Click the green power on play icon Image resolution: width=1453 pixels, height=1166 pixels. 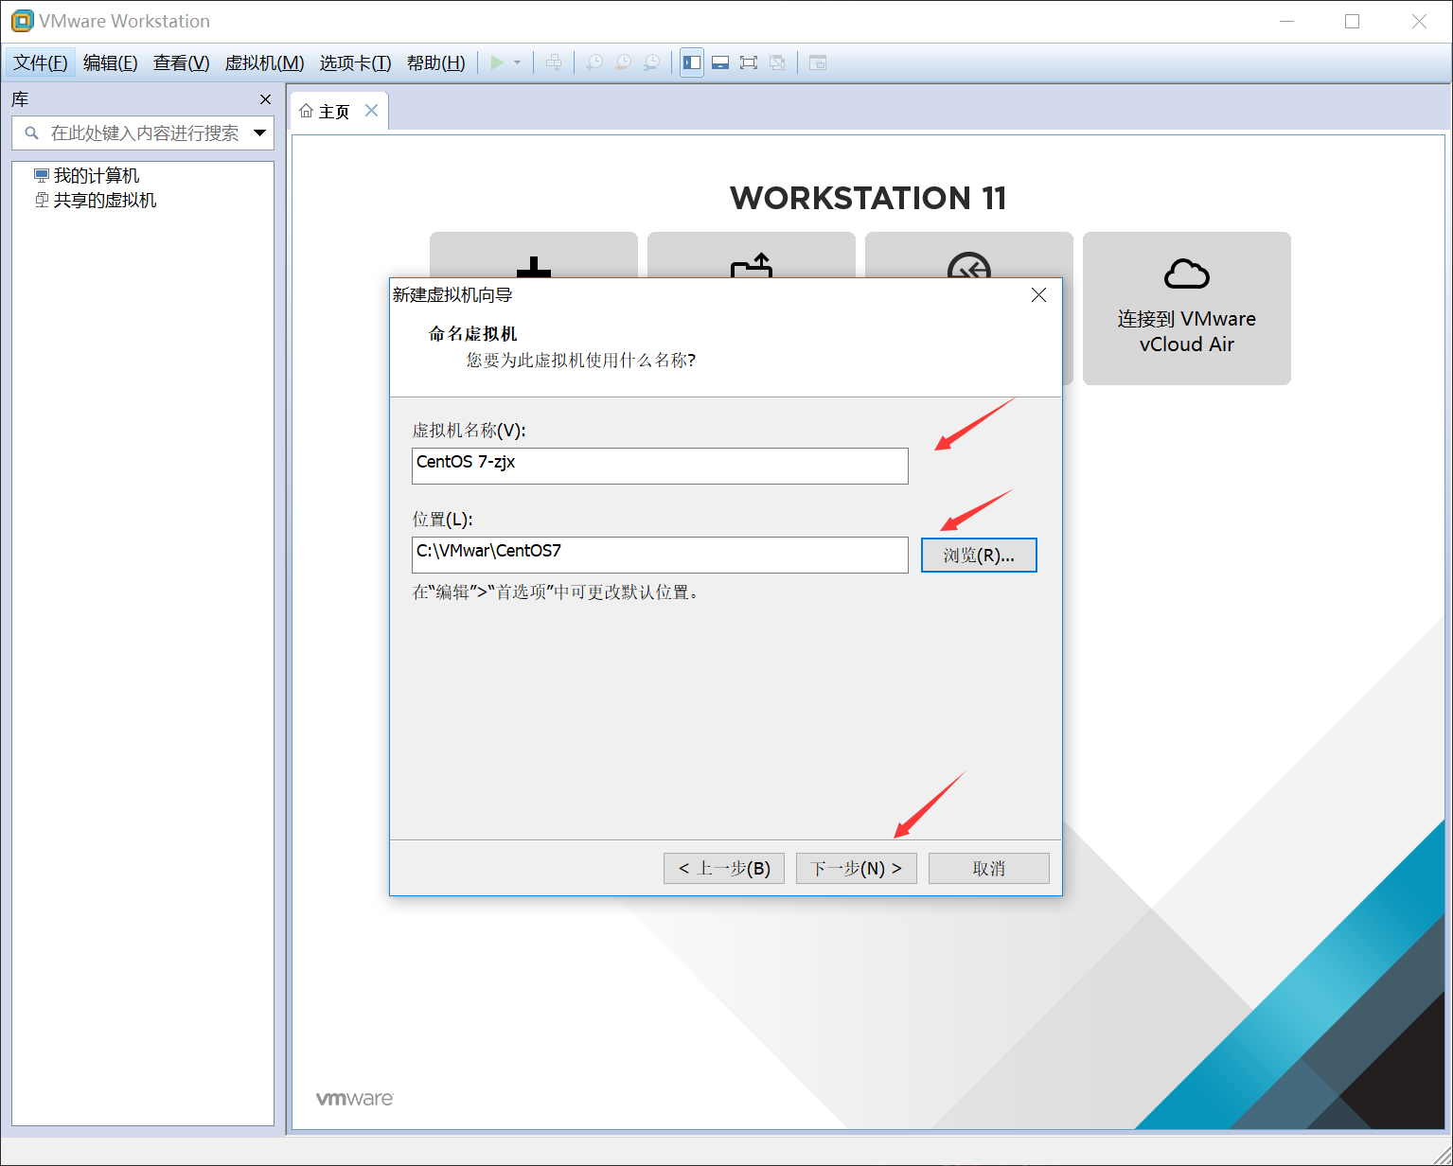(497, 62)
